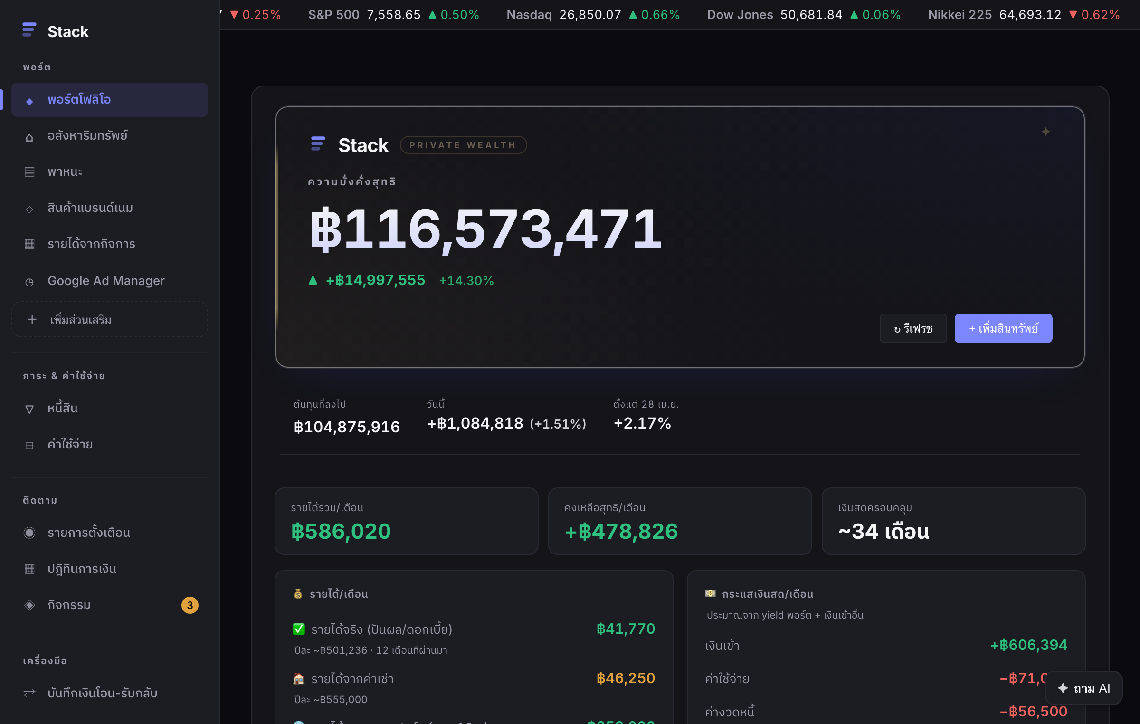Viewport: 1140px width, 724px height.
Task: Click the layered diamond icon beside กิจกรรม
Action: (x=29, y=605)
